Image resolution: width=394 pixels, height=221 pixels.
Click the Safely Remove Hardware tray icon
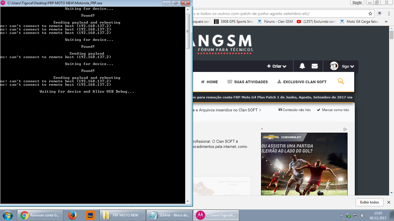(348, 216)
